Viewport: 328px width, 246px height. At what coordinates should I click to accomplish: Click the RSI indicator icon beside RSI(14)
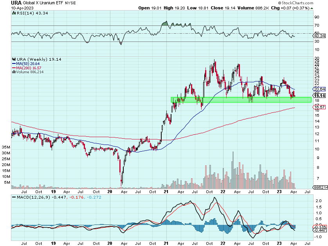pos(14,13)
